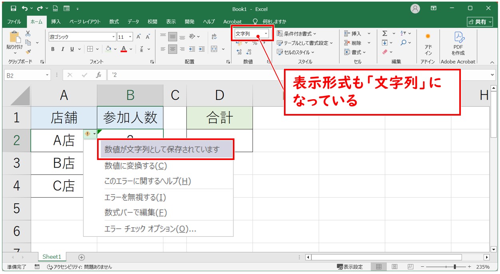This screenshot has height=274, width=500.
Task: Switch to the 数式 ribbon tab
Action: (x=114, y=22)
